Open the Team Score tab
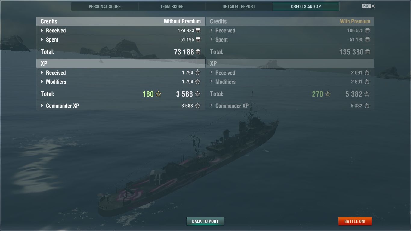 pos(172,6)
